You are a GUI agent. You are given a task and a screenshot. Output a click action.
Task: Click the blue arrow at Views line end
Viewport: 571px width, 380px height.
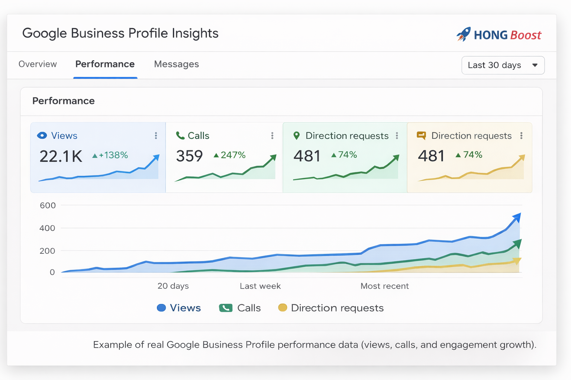[x=517, y=217]
